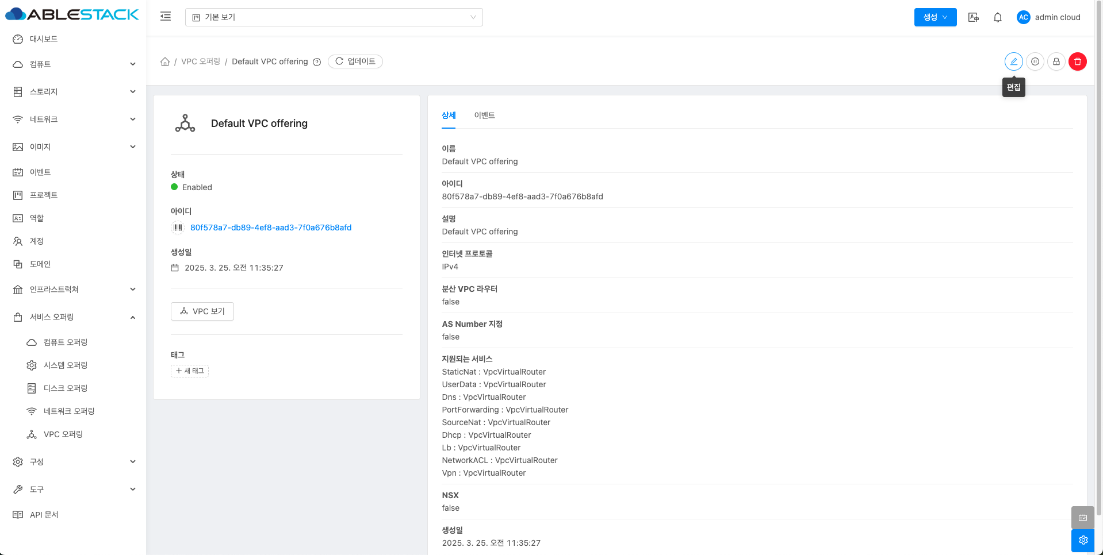Add a new tag with 새 태그
Image resolution: width=1103 pixels, height=555 pixels.
pyautogui.click(x=190, y=371)
